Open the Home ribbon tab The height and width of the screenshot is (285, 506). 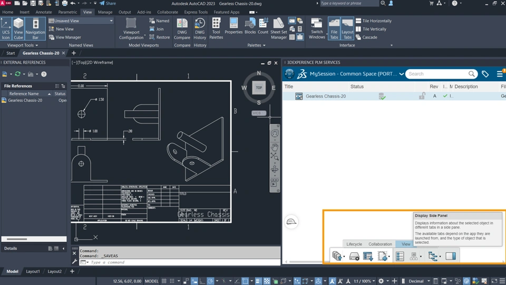pyautogui.click(x=8, y=12)
